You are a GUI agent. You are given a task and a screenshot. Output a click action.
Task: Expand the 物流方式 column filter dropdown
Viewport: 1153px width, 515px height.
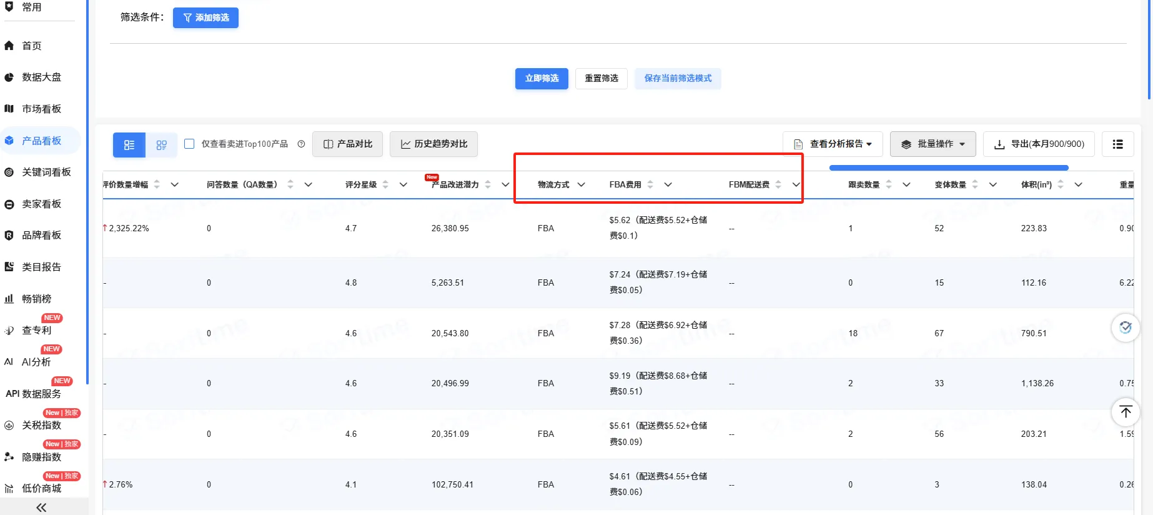(x=581, y=184)
